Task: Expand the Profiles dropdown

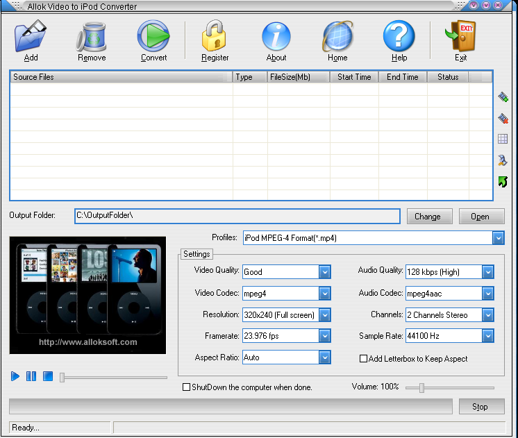Action: (x=498, y=238)
